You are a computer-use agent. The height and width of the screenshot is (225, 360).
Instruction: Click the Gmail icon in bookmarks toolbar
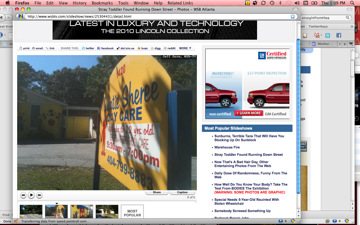click(x=317, y=35)
